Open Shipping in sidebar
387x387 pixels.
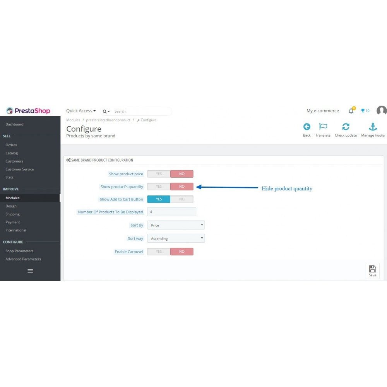pos(12,214)
